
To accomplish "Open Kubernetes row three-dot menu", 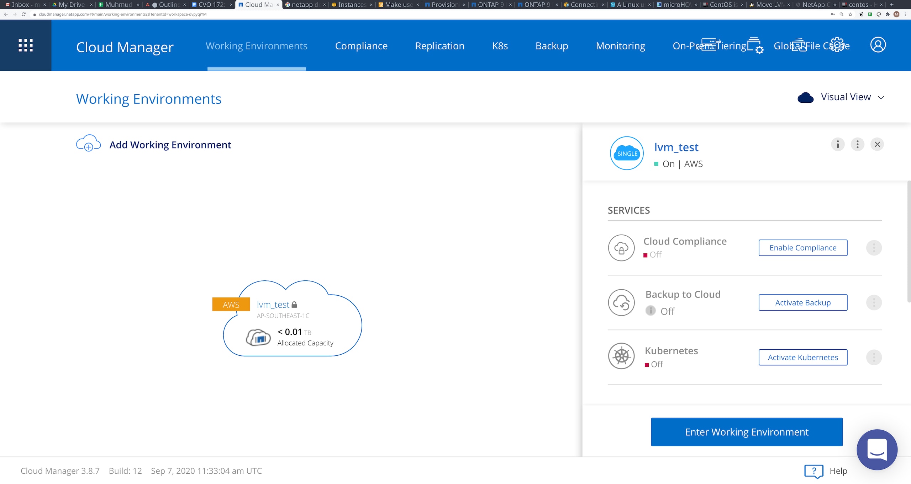I will pos(874,357).
